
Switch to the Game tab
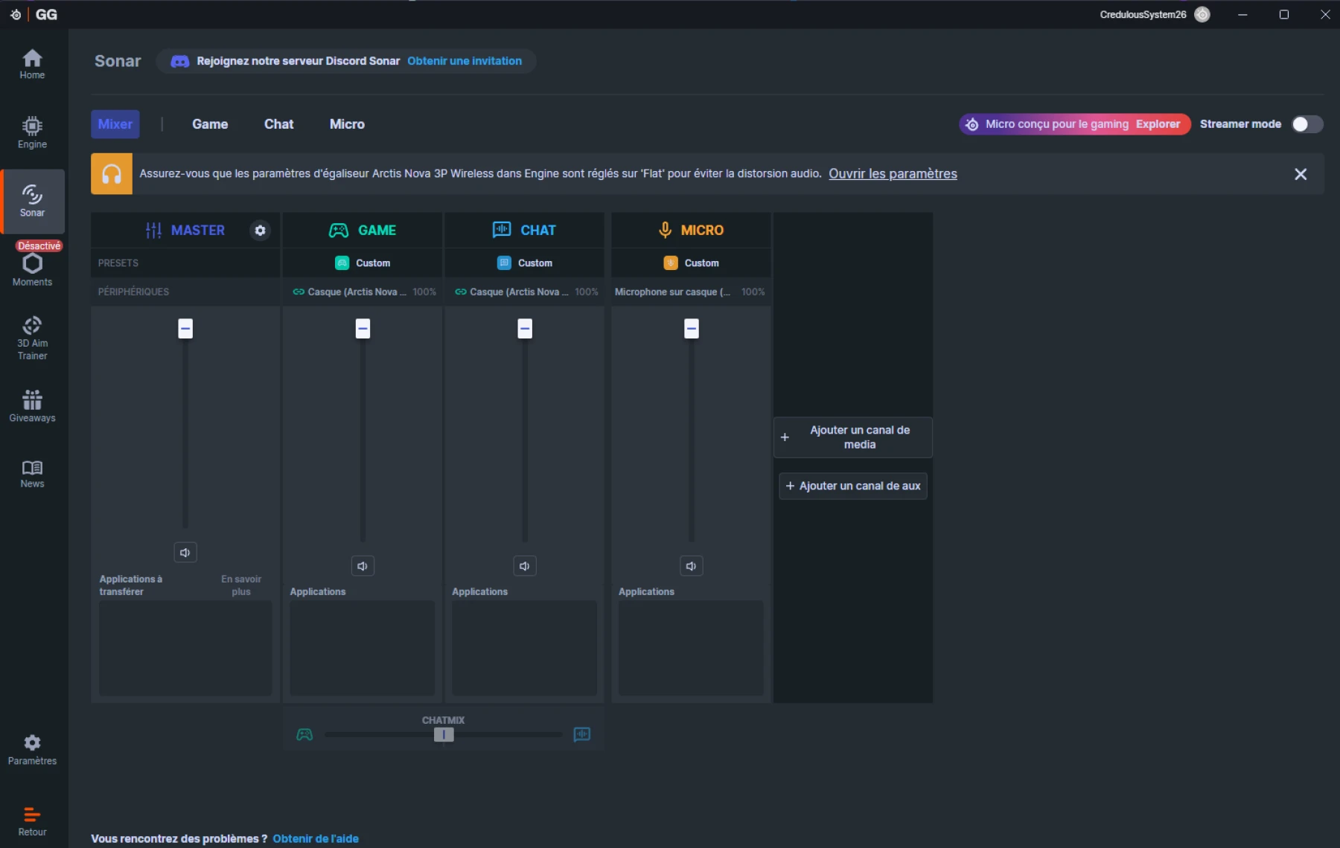tap(210, 124)
